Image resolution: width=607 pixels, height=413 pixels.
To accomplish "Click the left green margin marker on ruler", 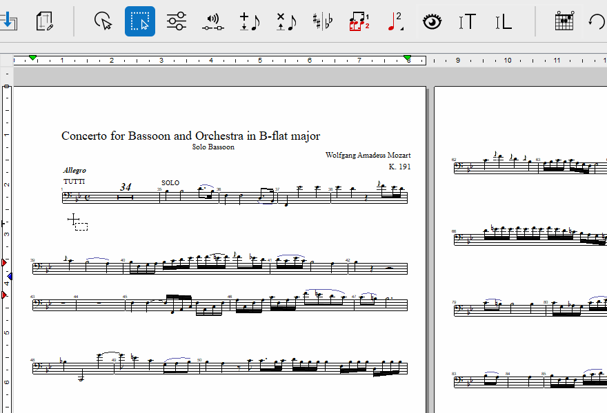I will tap(33, 58).
